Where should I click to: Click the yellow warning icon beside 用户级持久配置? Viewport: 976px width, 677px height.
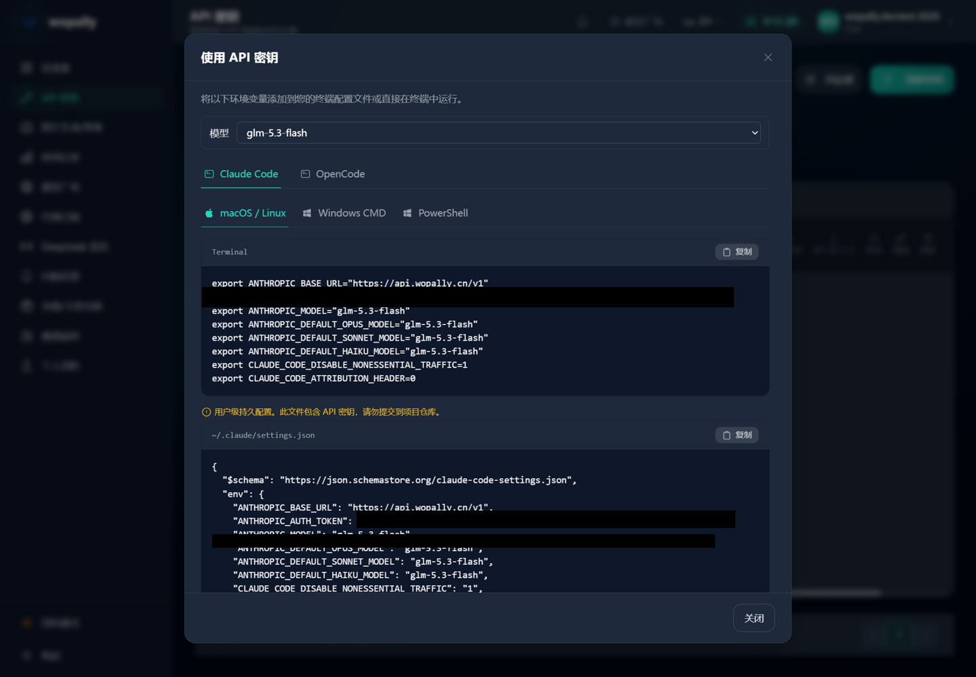pos(206,412)
